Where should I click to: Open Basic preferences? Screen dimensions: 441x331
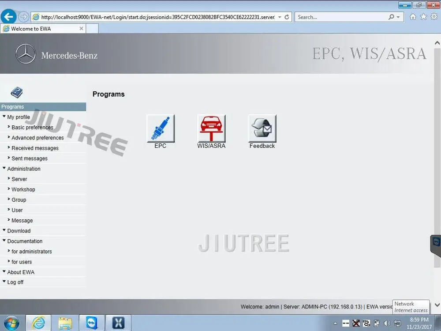[x=32, y=128]
